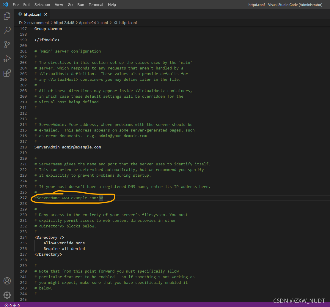Click the comment about registered DNS name

[x=122, y=187]
